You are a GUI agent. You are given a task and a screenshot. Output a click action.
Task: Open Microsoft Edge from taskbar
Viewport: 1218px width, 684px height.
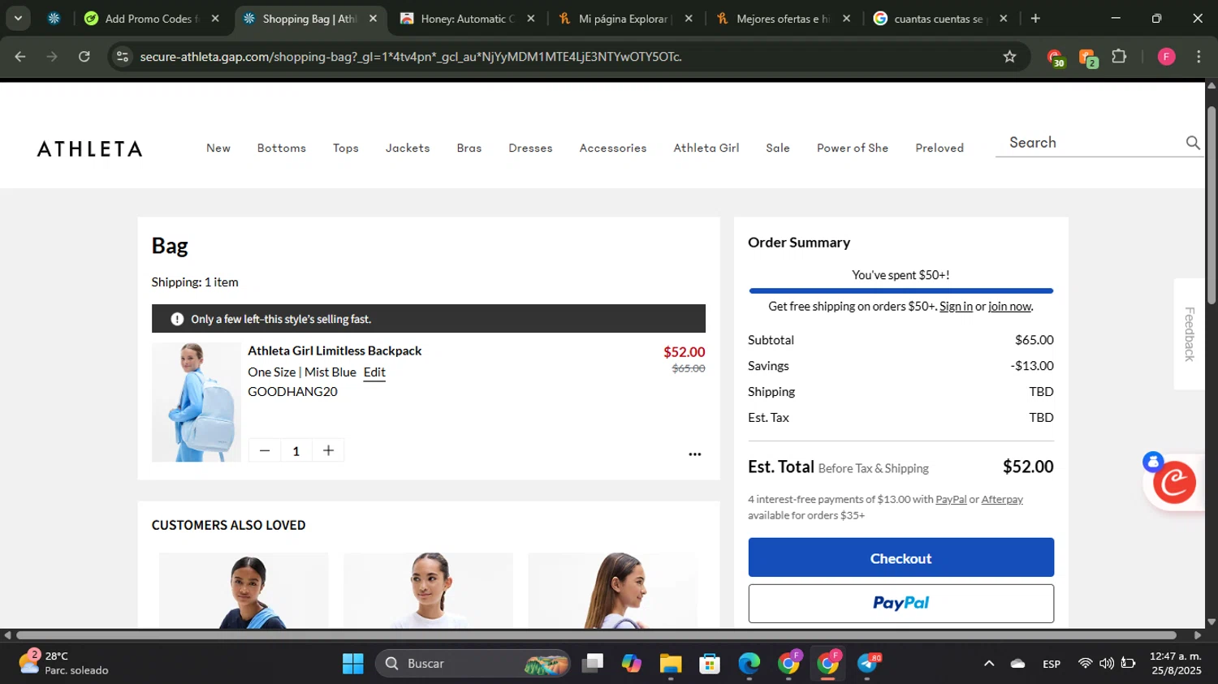click(x=749, y=664)
